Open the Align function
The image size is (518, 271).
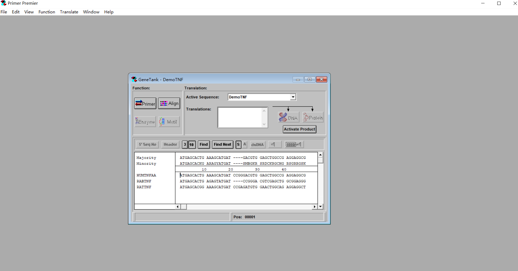click(x=169, y=104)
